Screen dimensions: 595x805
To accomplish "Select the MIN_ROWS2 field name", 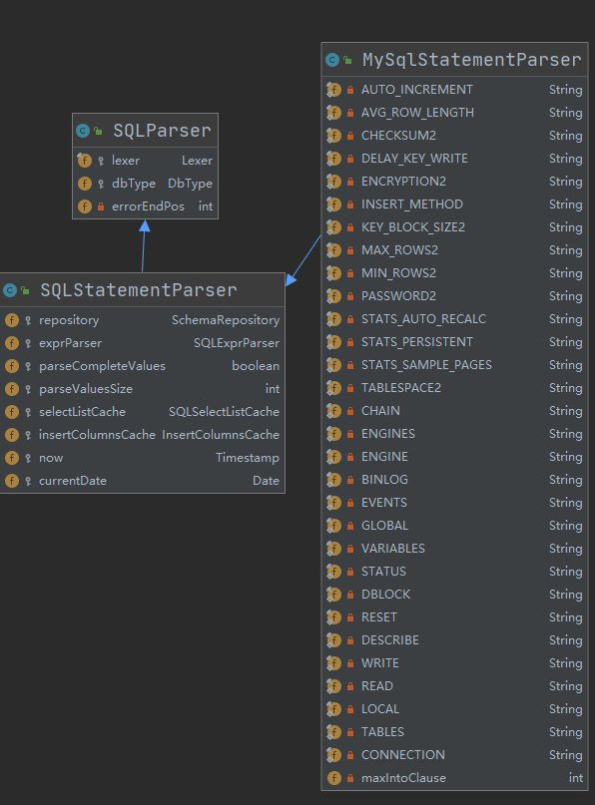I will click(398, 273).
